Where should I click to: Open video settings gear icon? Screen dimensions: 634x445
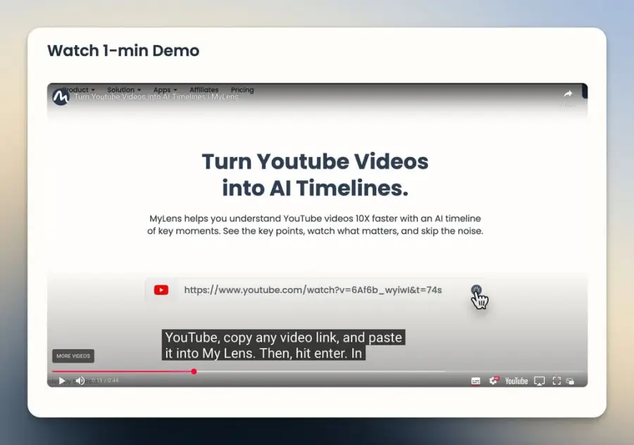pos(494,381)
